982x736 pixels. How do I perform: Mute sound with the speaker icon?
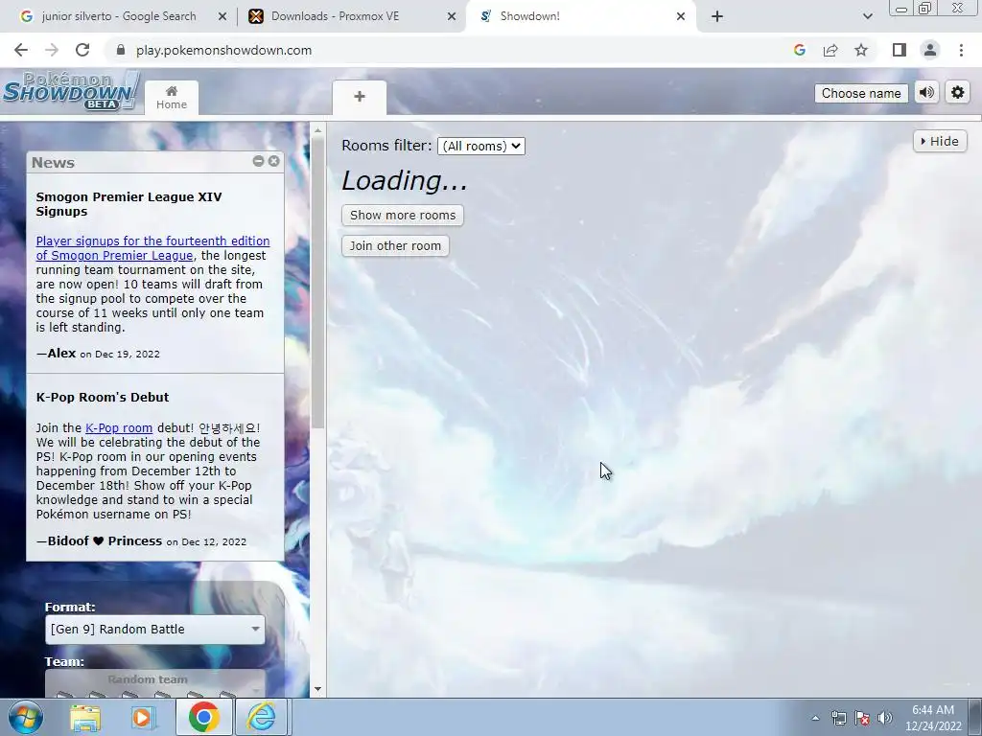[927, 93]
